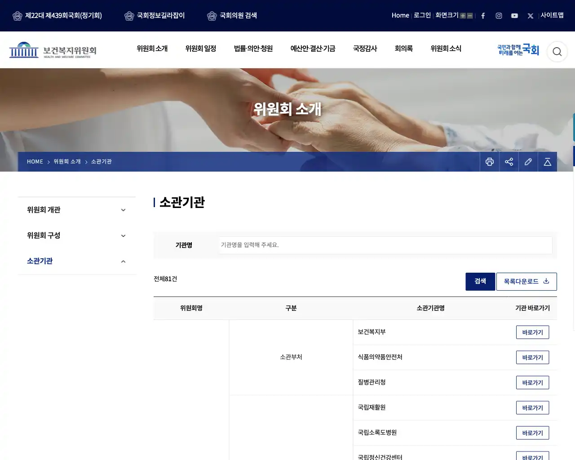Viewport: 575px width, 460px height.
Task: Click 바로가기 for 국립재활원
Action: pos(533,408)
